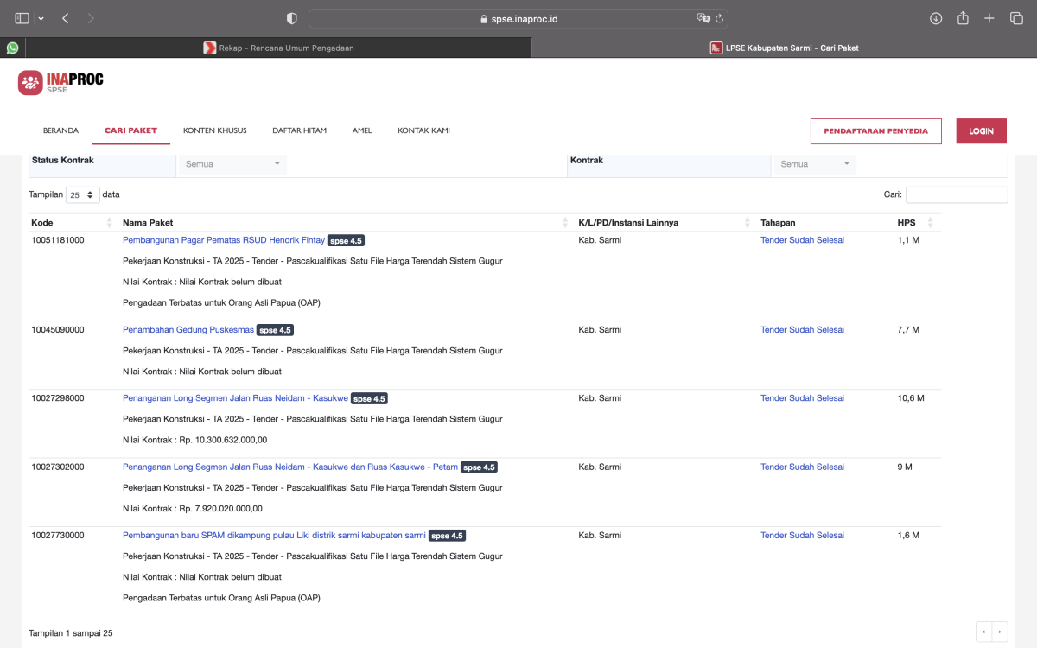Open a new tab with the plus icon

990,18
